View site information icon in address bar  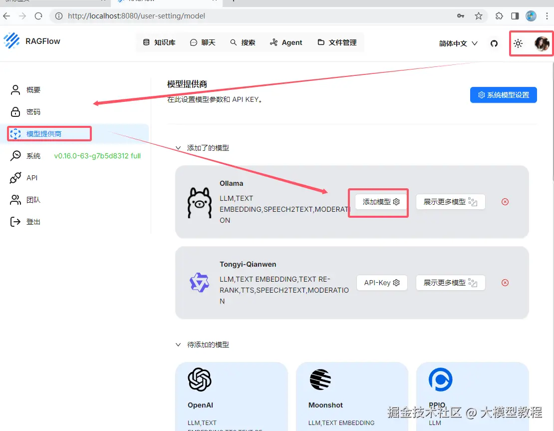59,16
